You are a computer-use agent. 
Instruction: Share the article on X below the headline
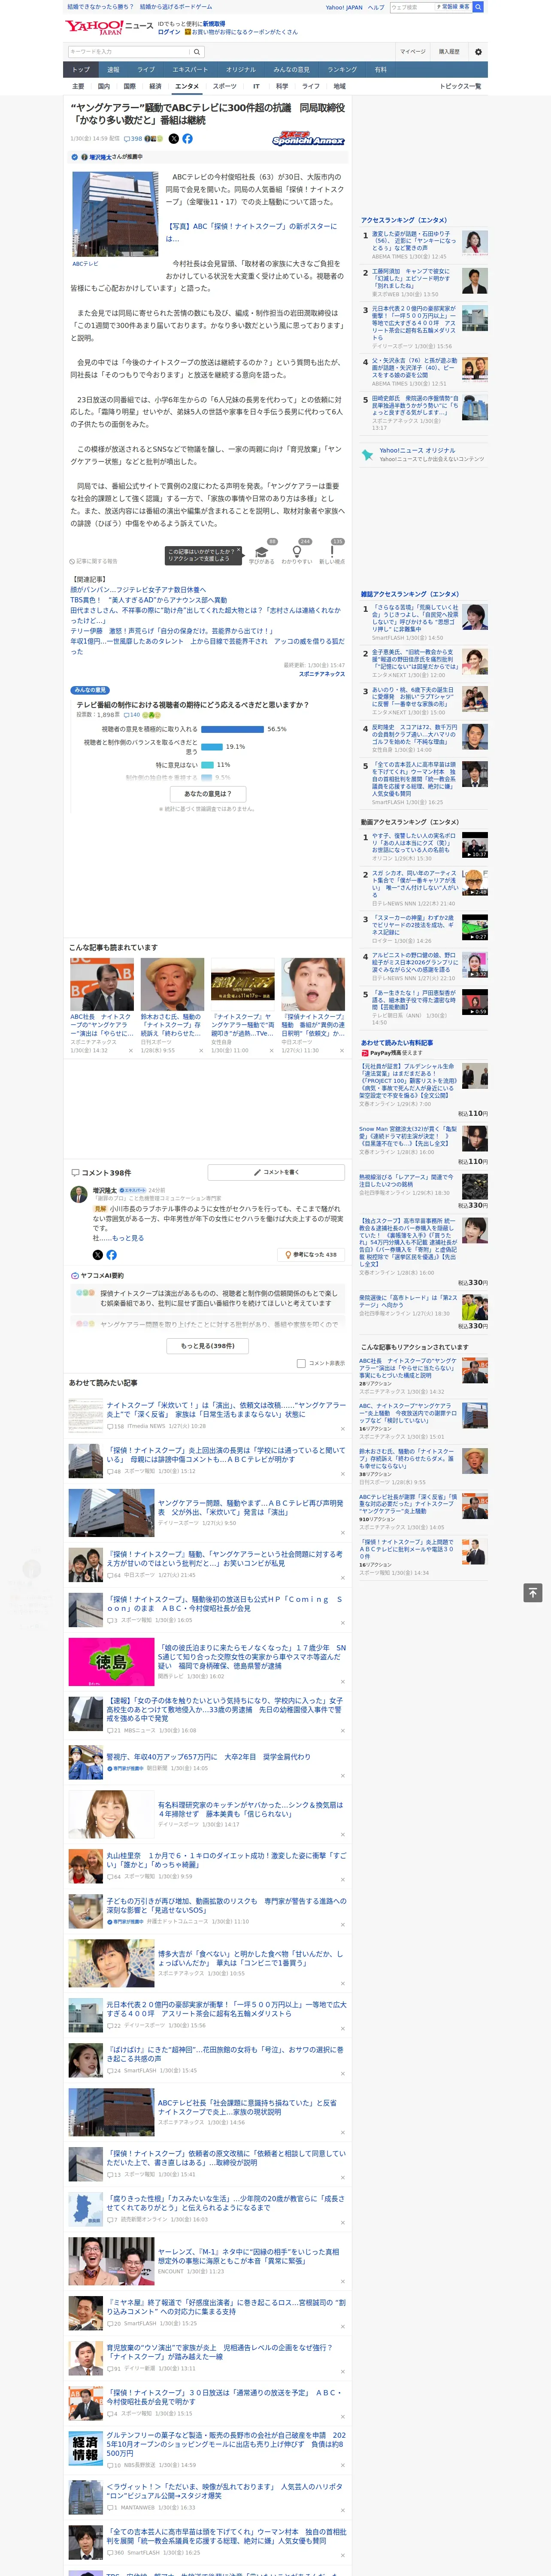coord(174,139)
